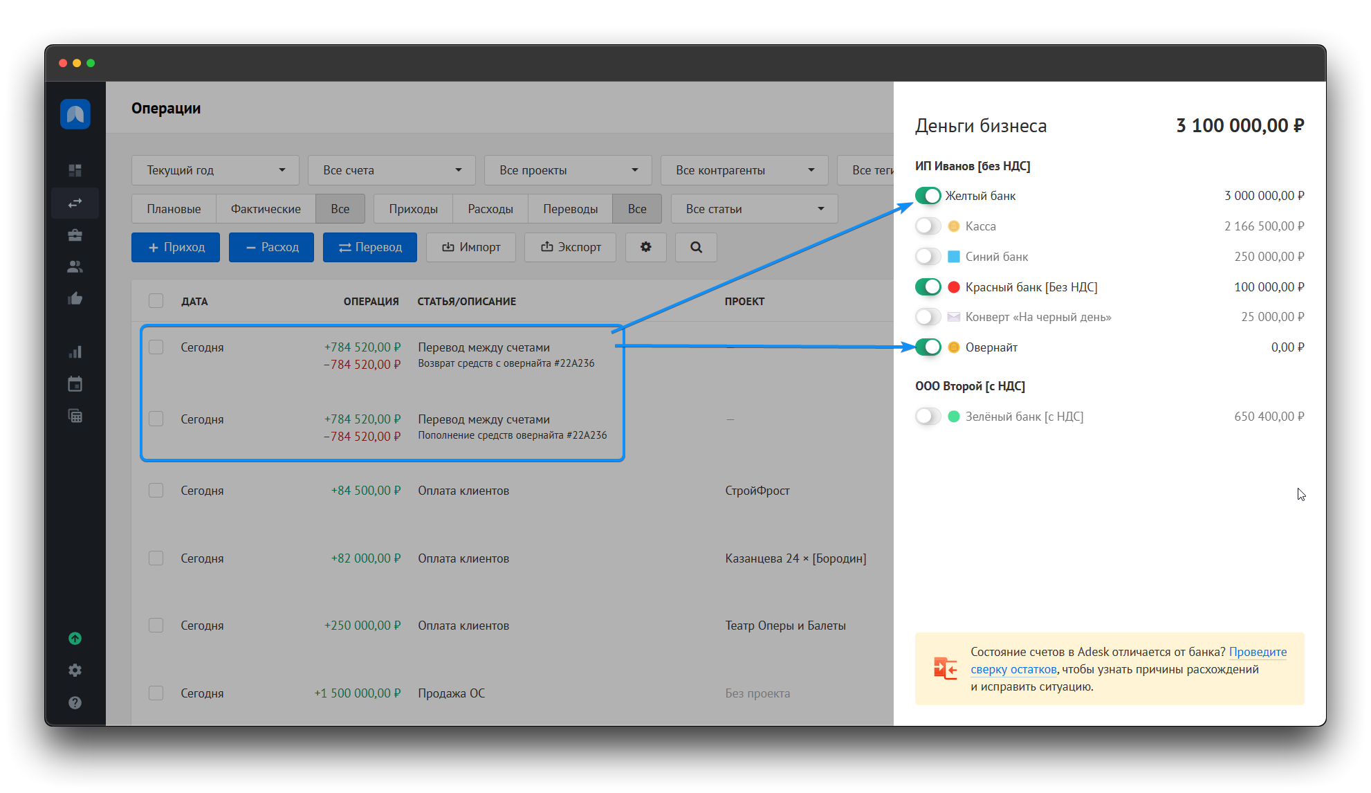Open the briefcase projects icon
Viewport: 1371px width, 793px height.
75,235
